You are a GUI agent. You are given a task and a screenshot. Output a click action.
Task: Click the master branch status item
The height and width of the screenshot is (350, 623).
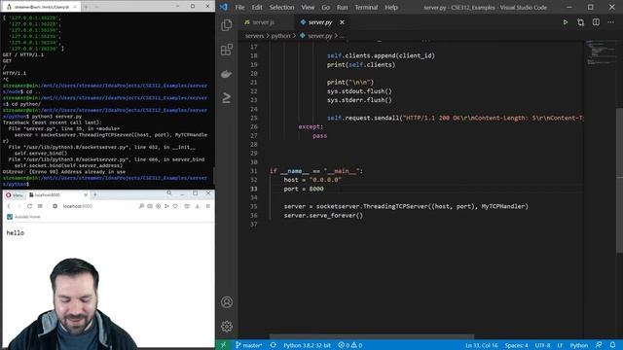point(249,345)
